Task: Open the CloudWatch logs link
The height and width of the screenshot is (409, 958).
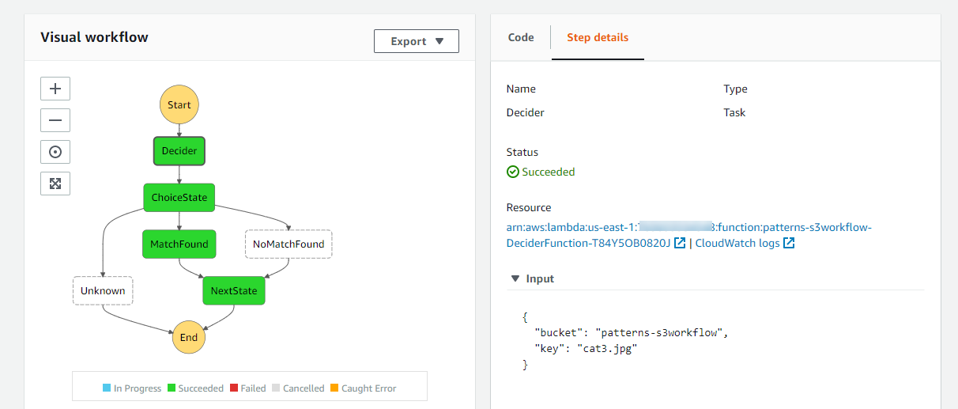Action: click(737, 244)
